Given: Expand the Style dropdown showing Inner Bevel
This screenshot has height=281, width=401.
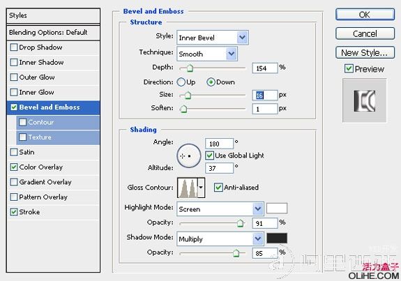Looking at the screenshot, I should (x=212, y=38).
